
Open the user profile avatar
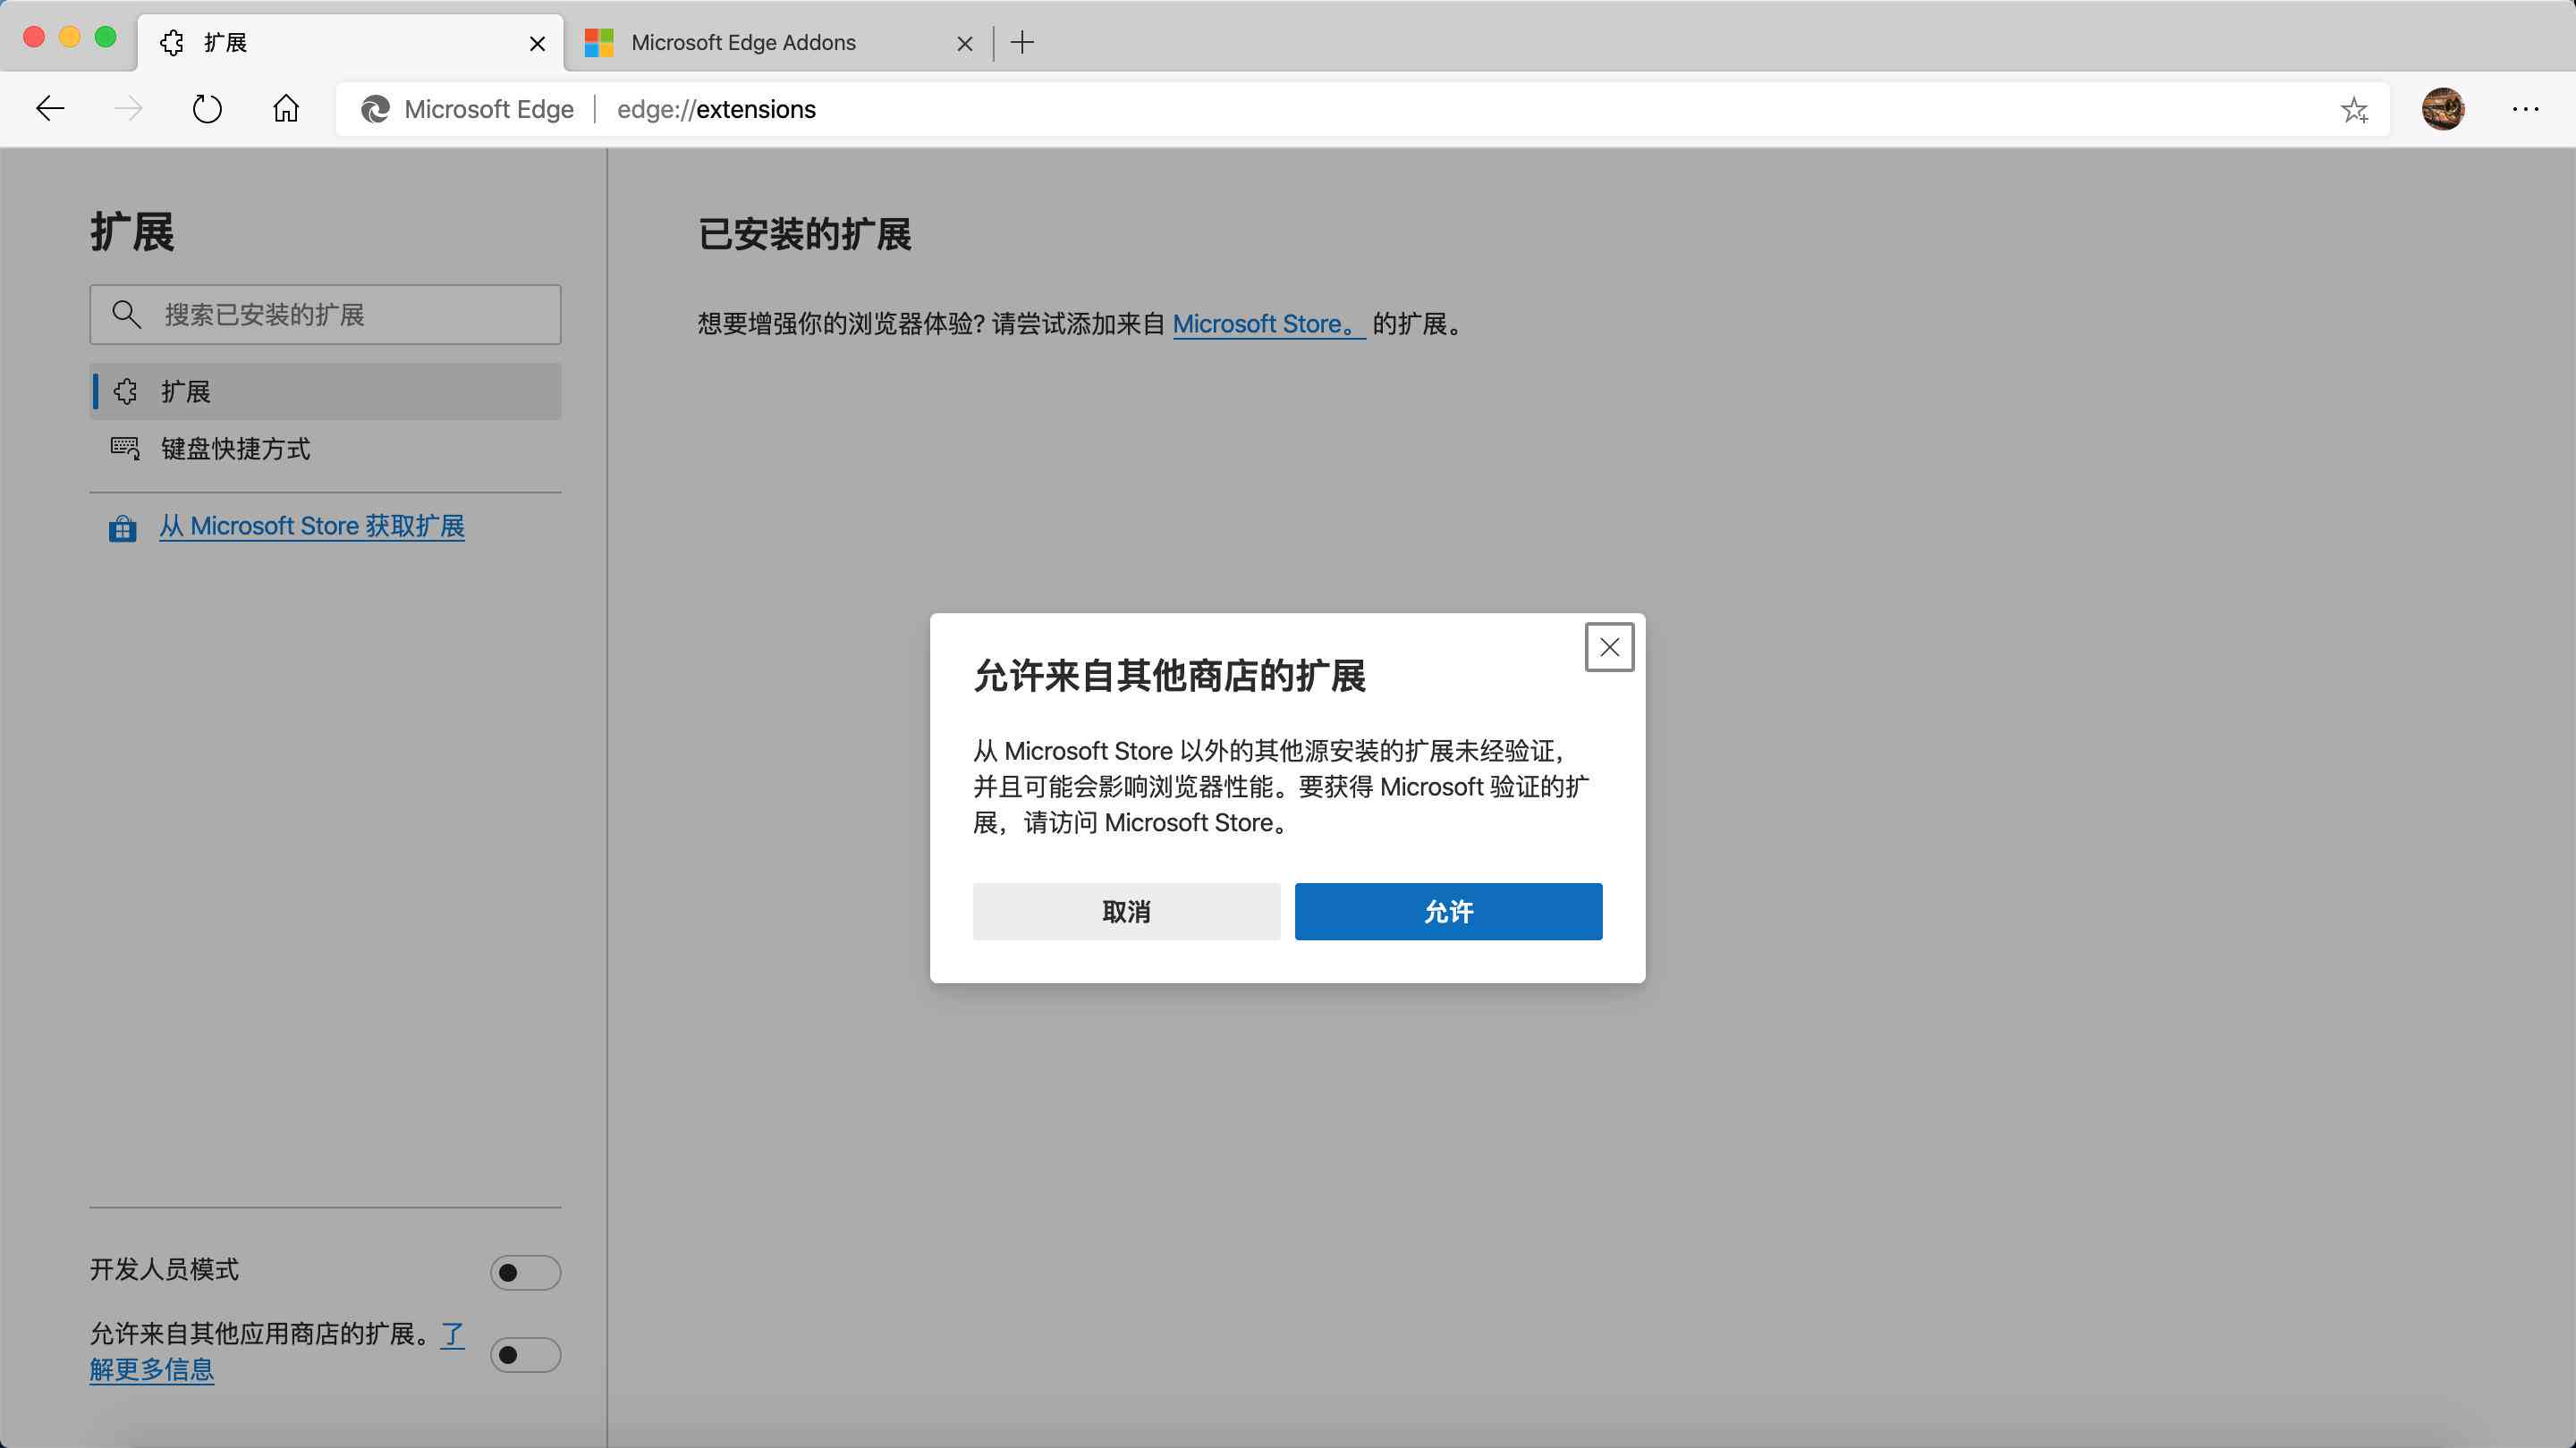click(x=2443, y=109)
